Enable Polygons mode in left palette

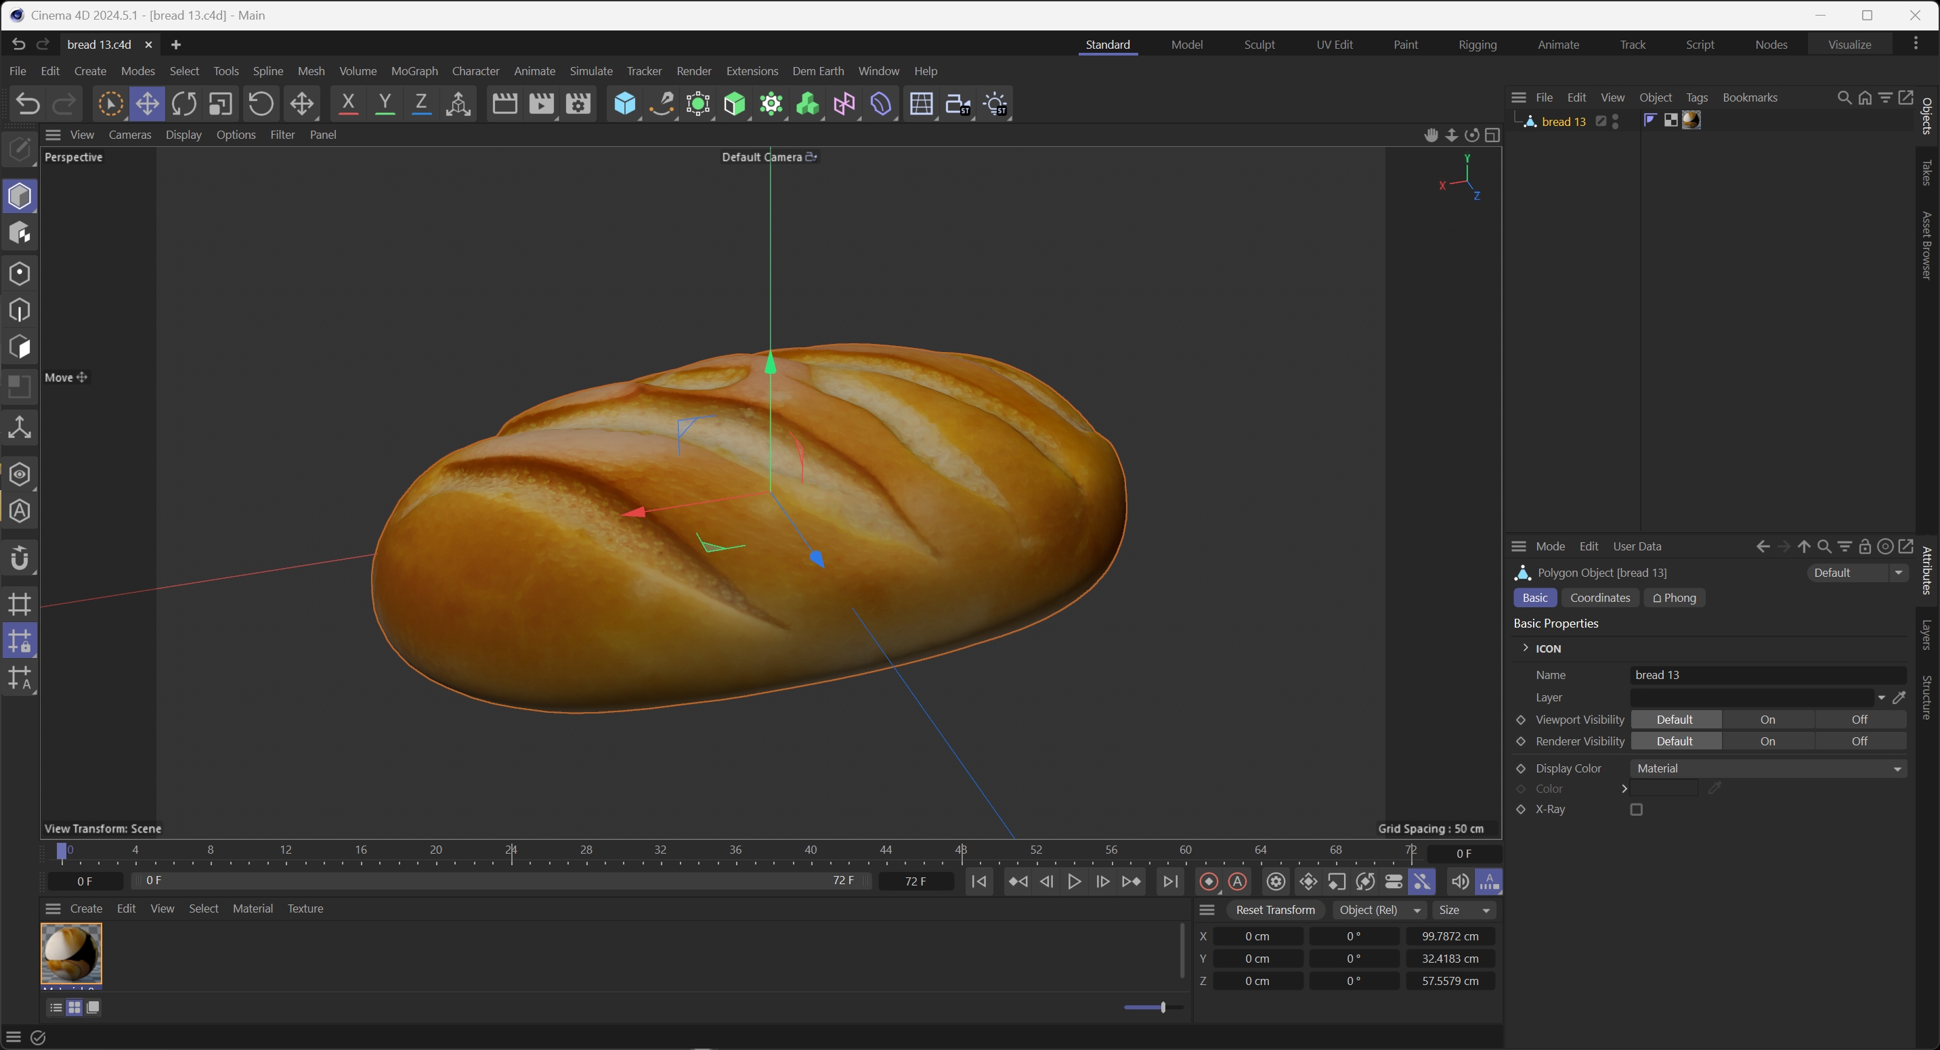click(20, 347)
